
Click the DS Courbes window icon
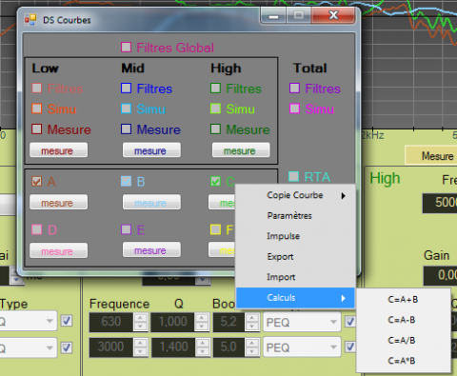click(x=30, y=20)
